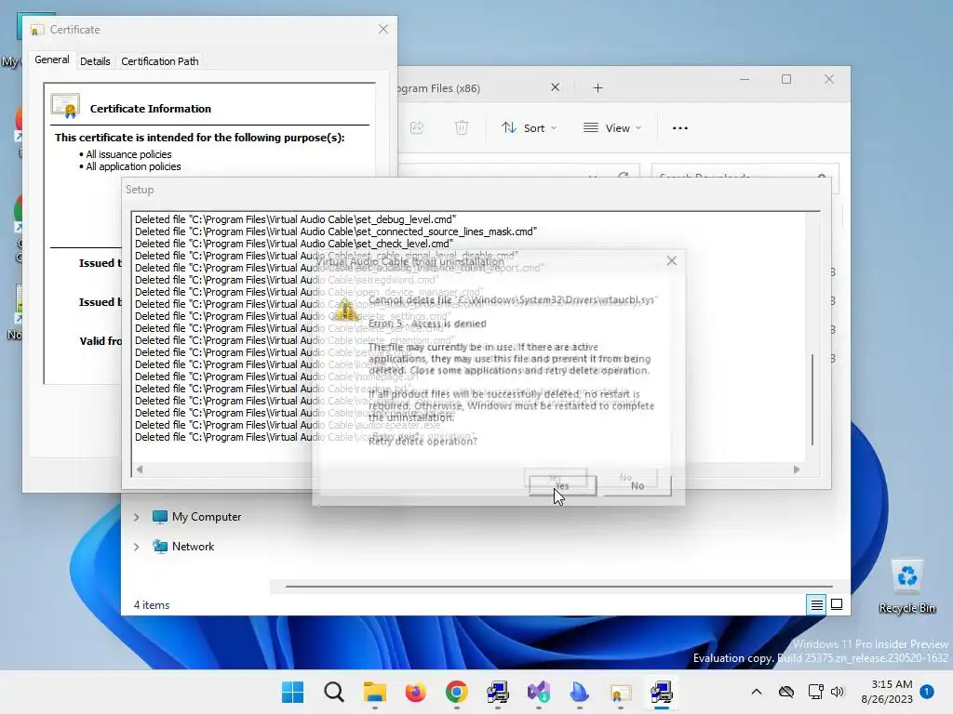Screen dimensions: 953x714
Task: Switch Explorer to large thumbnails view icon
Action: tap(837, 604)
